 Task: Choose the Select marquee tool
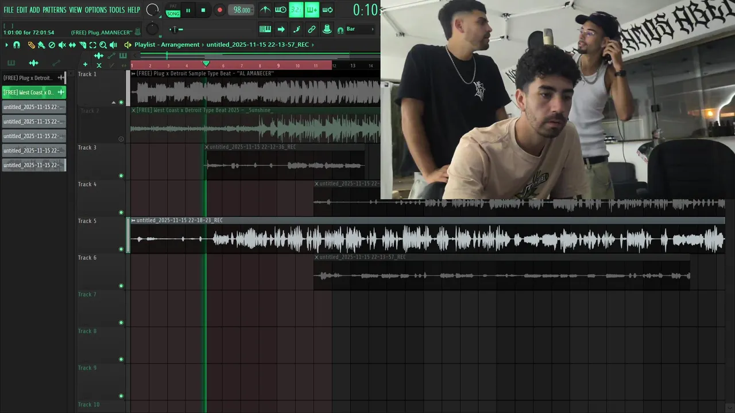click(x=92, y=45)
